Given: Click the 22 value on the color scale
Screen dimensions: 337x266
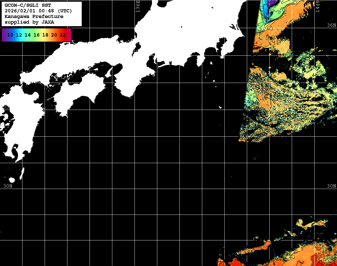Looking at the screenshot, I should 63,35.
